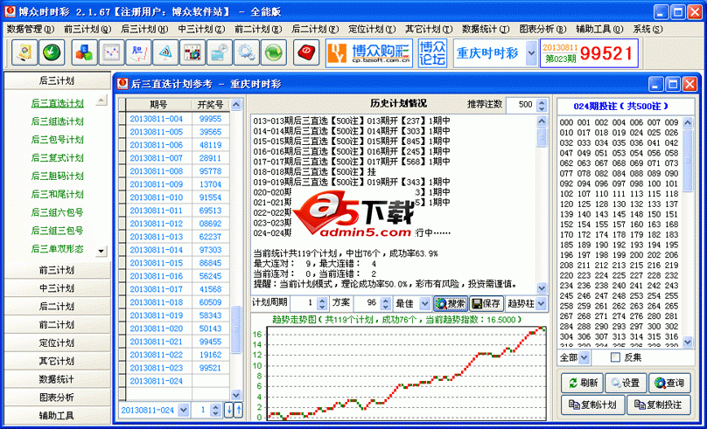Image resolution: width=707 pixels, height=429 pixels.
Task: Click the move-down arrow button below the table
Action: (x=229, y=410)
